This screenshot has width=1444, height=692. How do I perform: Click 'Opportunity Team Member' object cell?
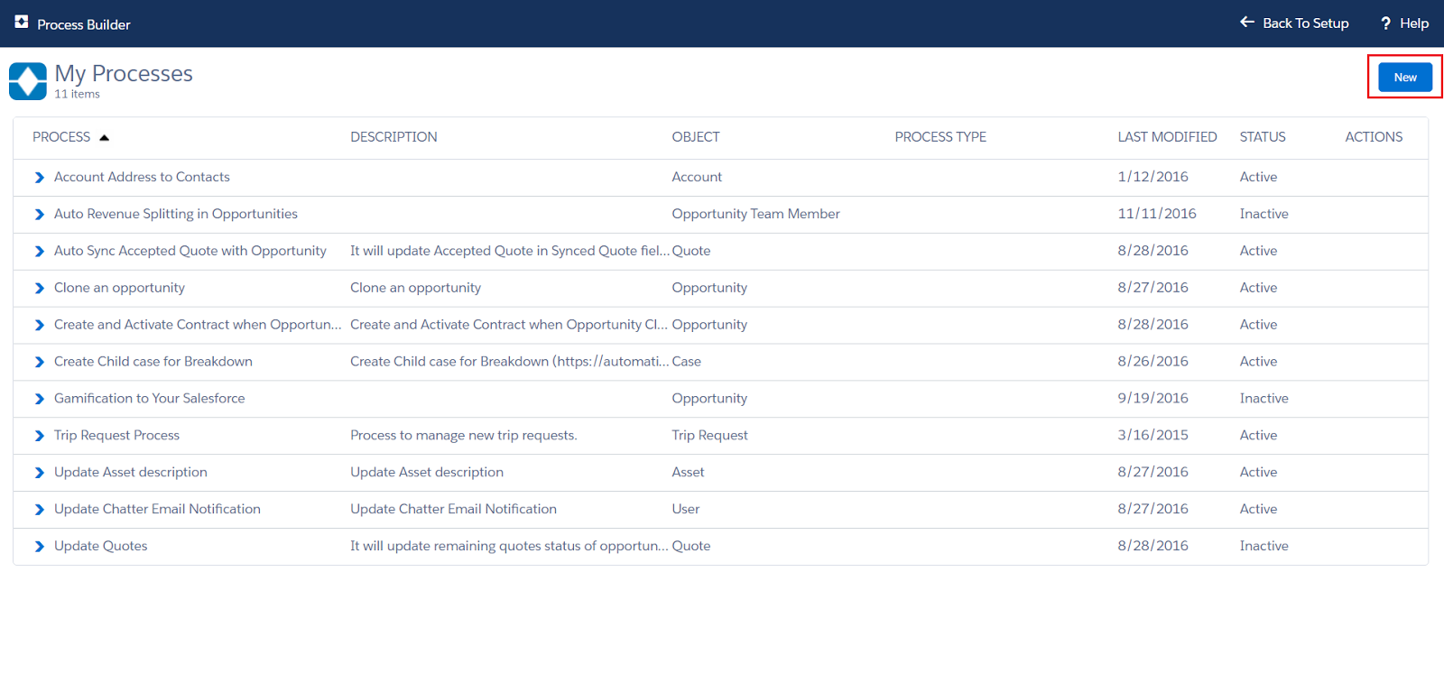755,214
